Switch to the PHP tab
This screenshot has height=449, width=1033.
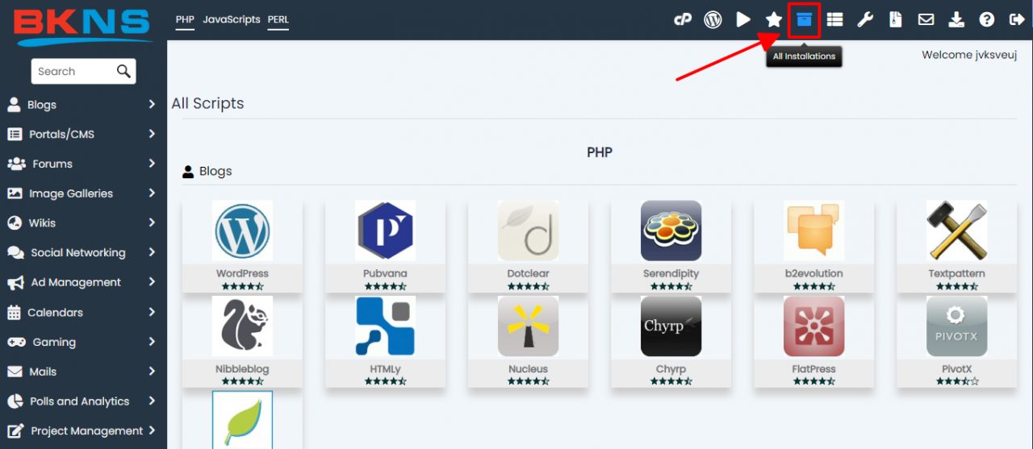pos(185,19)
